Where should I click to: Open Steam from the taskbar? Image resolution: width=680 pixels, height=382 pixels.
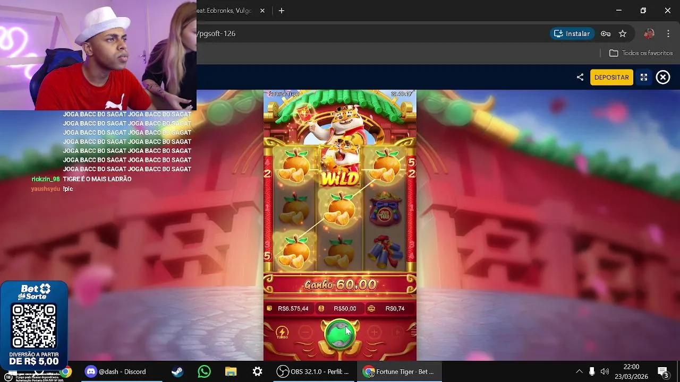(177, 371)
